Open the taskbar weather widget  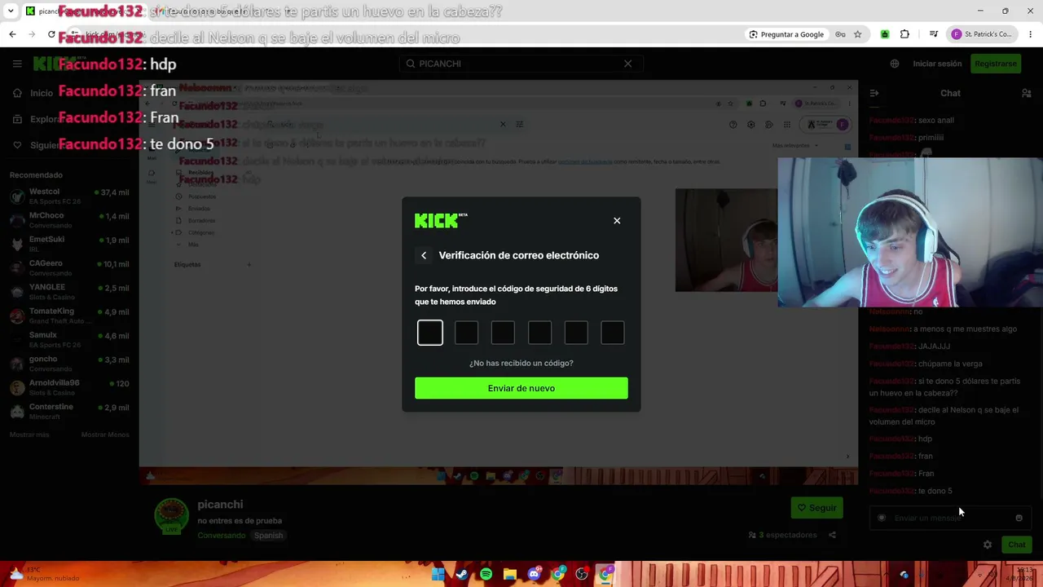click(x=42, y=575)
